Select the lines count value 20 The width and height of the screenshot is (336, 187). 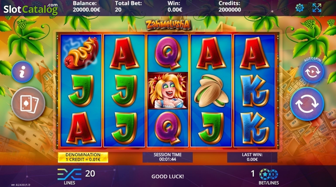[90, 174]
